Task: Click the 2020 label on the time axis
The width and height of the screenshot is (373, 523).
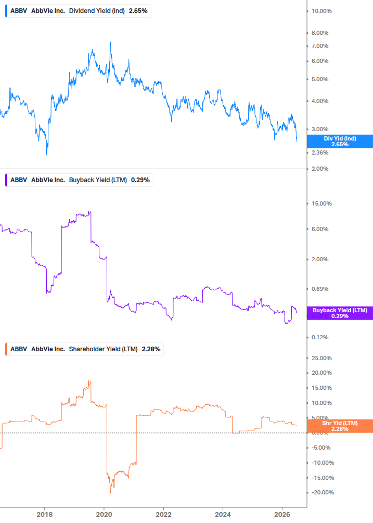Action: coord(104,514)
